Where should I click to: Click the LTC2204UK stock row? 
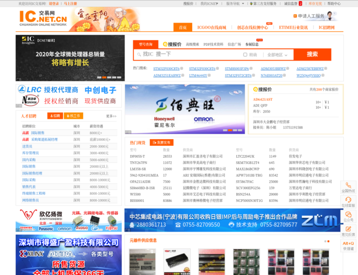[x=284, y=156]
